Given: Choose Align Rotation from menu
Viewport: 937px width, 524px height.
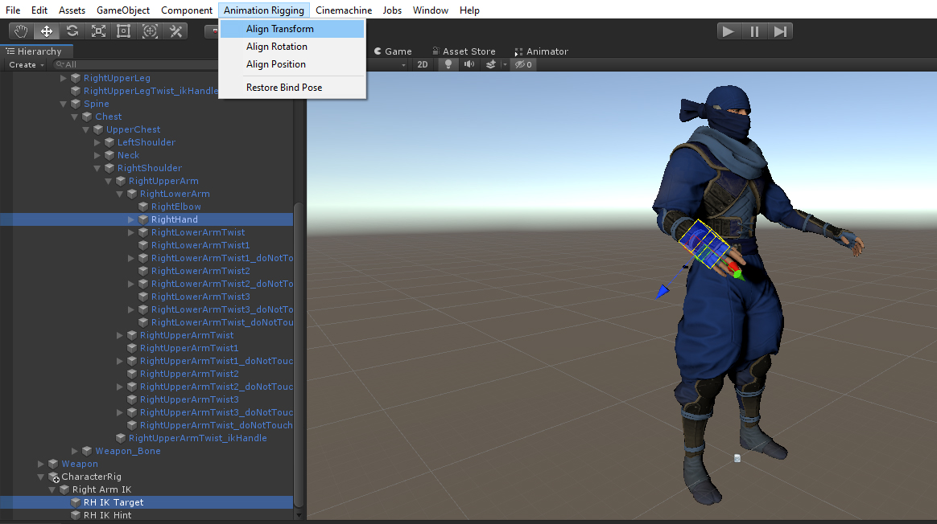Looking at the screenshot, I should [x=276, y=47].
